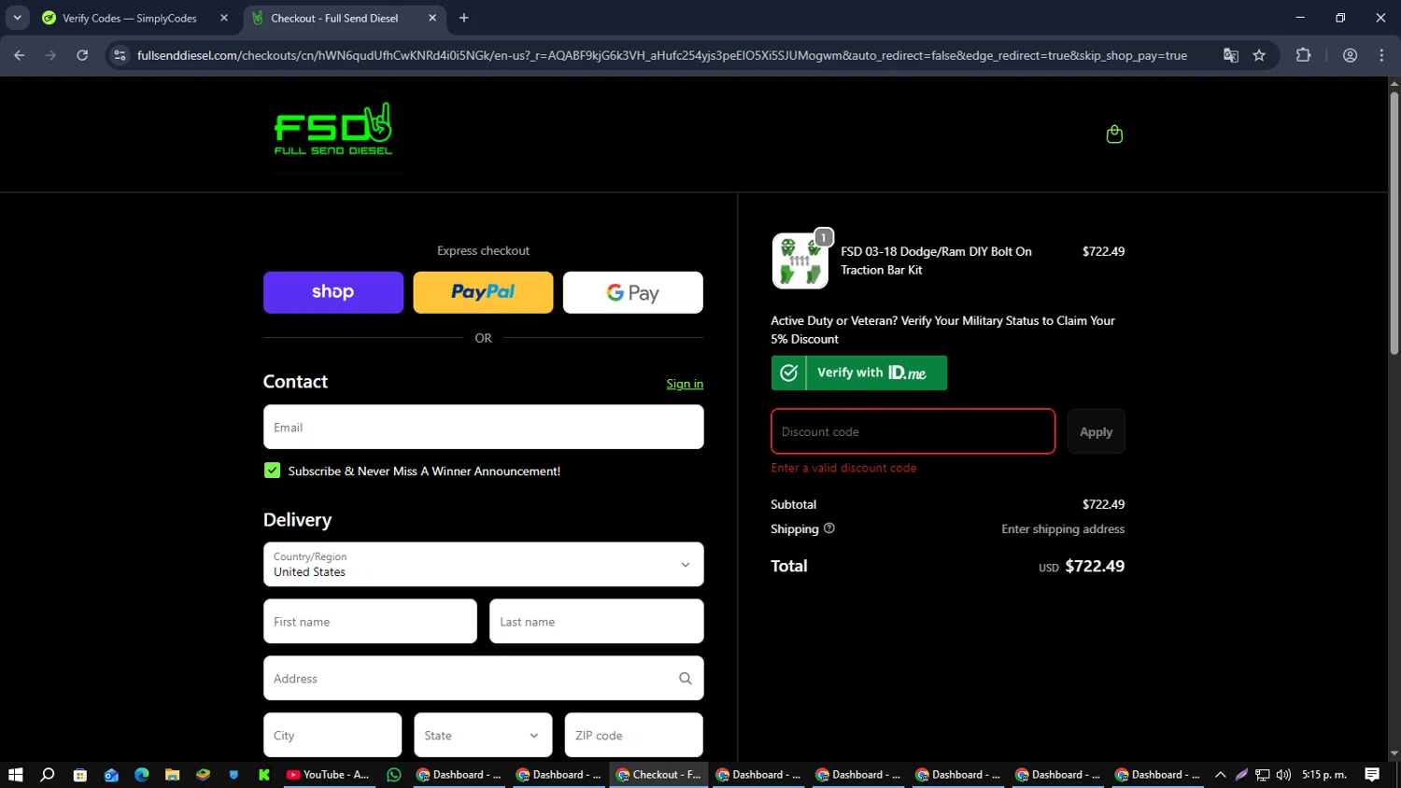Click the translate page icon
Screen dimensions: 1401x788
click(x=1231, y=55)
